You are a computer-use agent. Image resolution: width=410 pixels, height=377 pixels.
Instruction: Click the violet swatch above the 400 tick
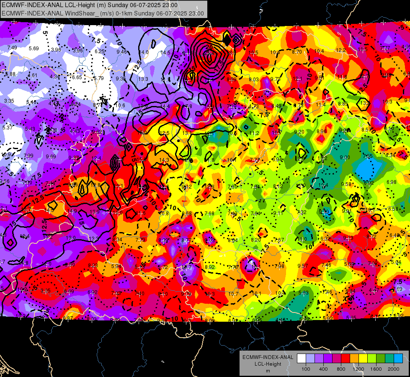pyautogui.click(x=319, y=359)
